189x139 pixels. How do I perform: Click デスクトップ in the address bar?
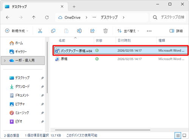click(x=109, y=17)
